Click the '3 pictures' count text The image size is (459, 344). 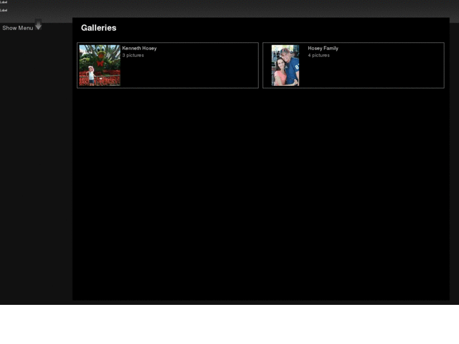[x=133, y=56]
